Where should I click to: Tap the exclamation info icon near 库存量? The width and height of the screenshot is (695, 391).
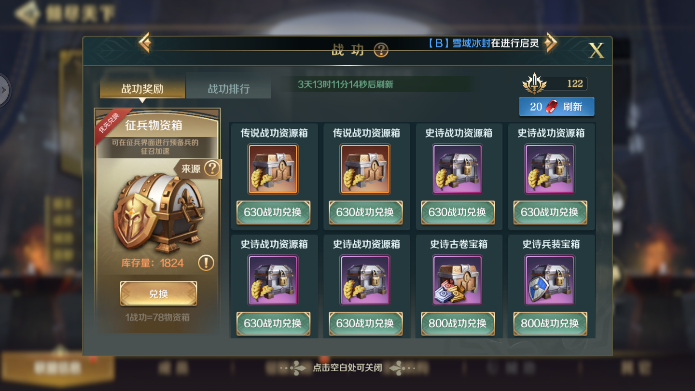coord(206,263)
